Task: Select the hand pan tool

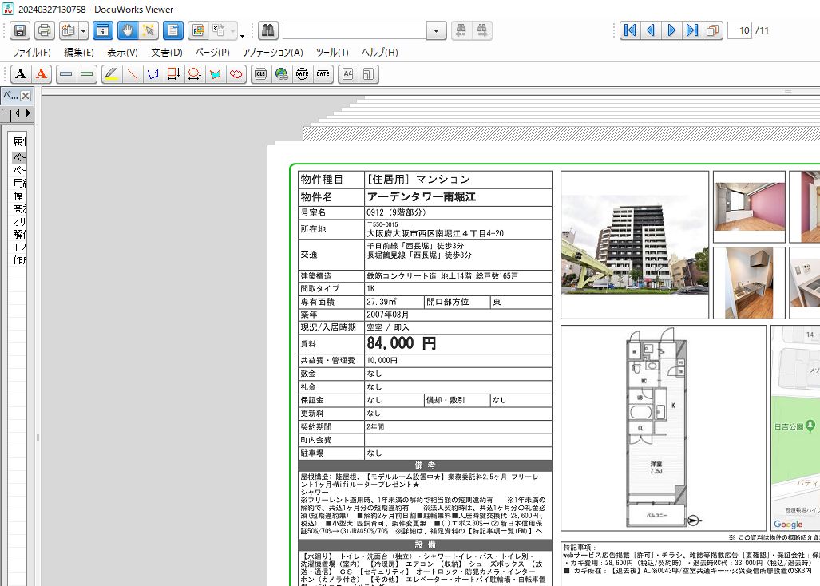Action: pos(127,30)
